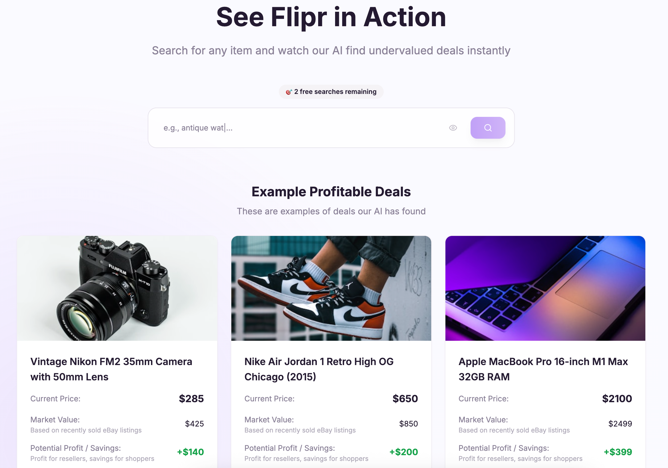Select the Apple MacBook Pro 16-inch title
The width and height of the screenshot is (668, 468).
543,369
